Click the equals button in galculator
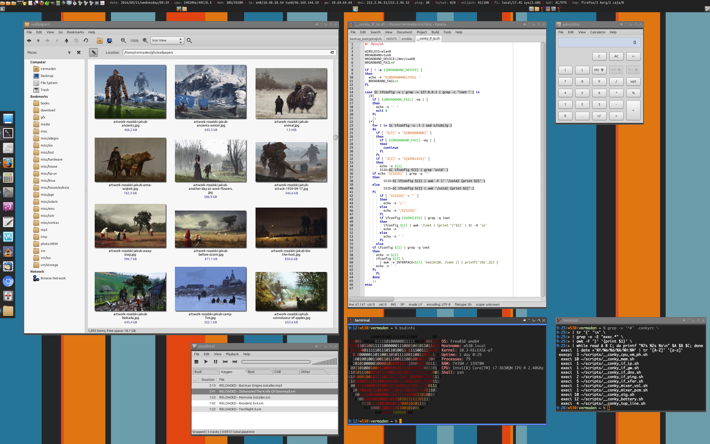Viewport: 710px width, 444px height. 633,110
